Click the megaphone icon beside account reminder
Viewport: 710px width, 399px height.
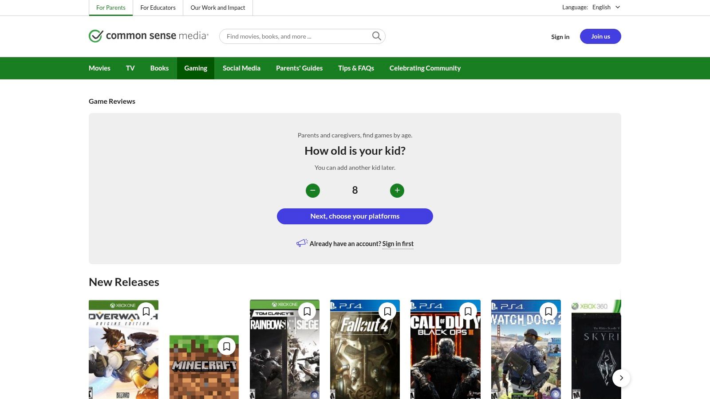click(x=302, y=243)
